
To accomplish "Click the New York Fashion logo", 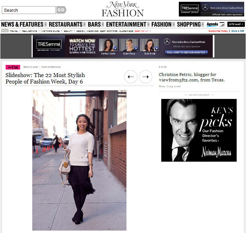I will coord(123,9).
